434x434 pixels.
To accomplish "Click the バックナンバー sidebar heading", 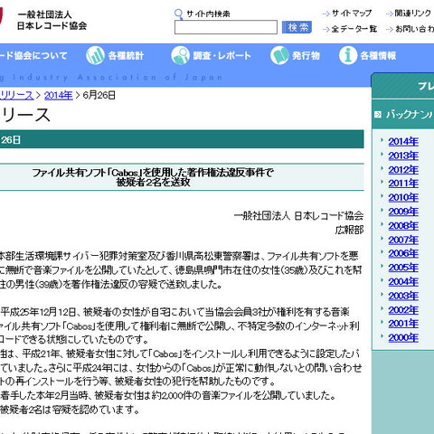I will click(x=410, y=115).
